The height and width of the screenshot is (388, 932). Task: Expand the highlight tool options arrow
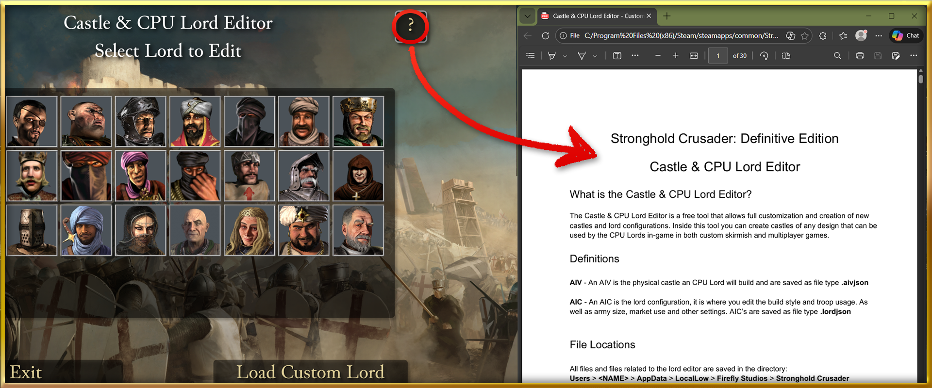(x=565, y=56)
